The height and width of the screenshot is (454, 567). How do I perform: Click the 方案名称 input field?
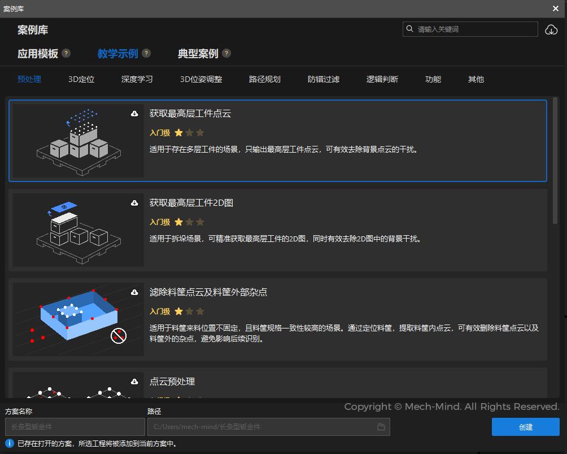pos(75,427)
